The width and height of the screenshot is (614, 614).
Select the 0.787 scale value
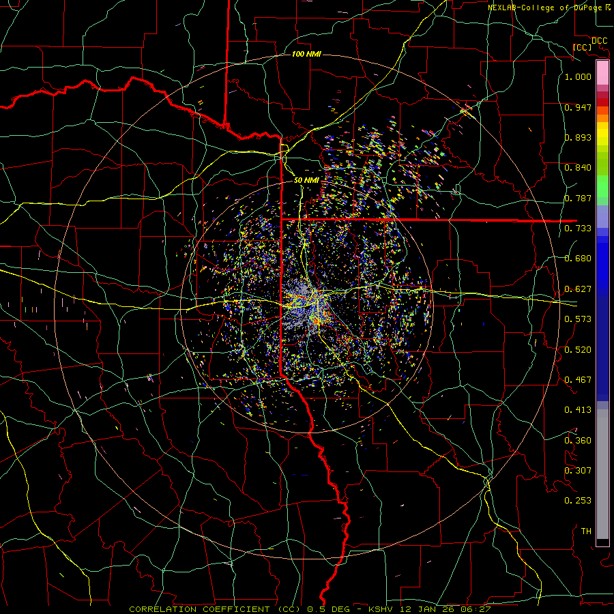point(578,198)
